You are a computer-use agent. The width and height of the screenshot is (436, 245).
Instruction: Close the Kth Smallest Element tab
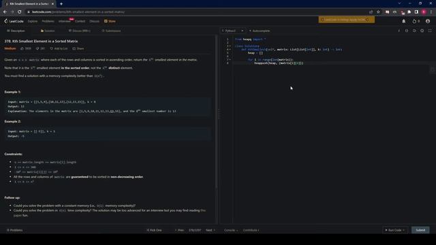(52, 4)
